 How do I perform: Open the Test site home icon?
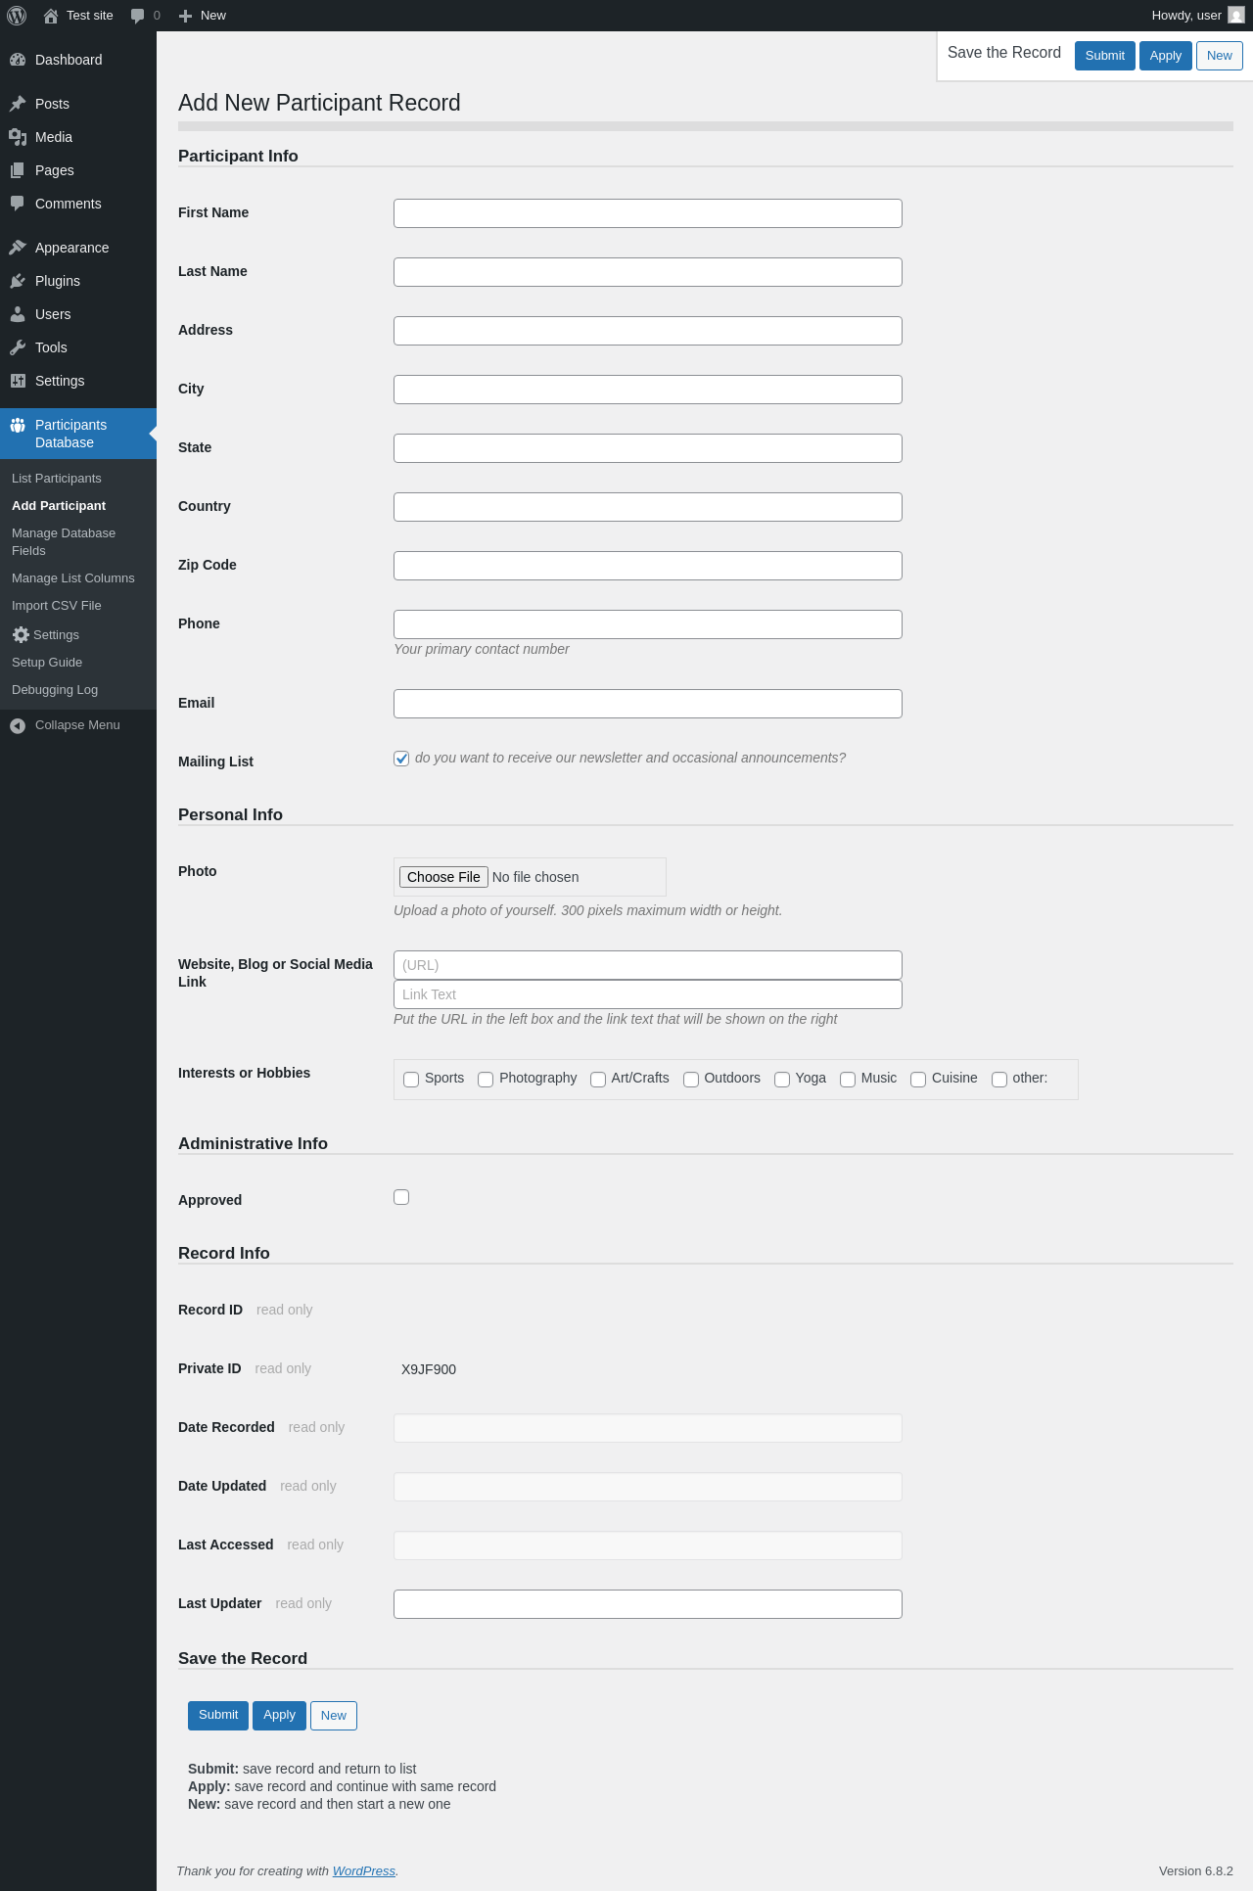click(51, 16)
